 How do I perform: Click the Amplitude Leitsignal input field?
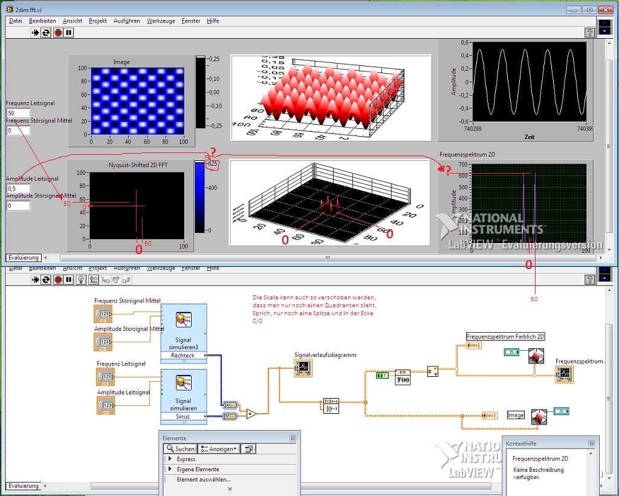tap(18, 188)
